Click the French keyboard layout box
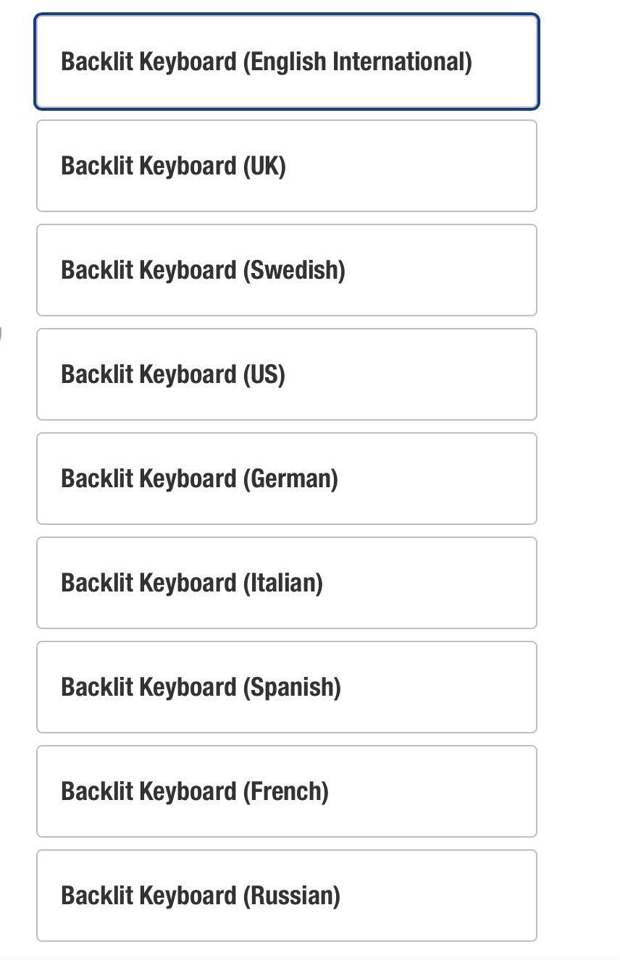 pyautogui.click(x=287, y=791)
